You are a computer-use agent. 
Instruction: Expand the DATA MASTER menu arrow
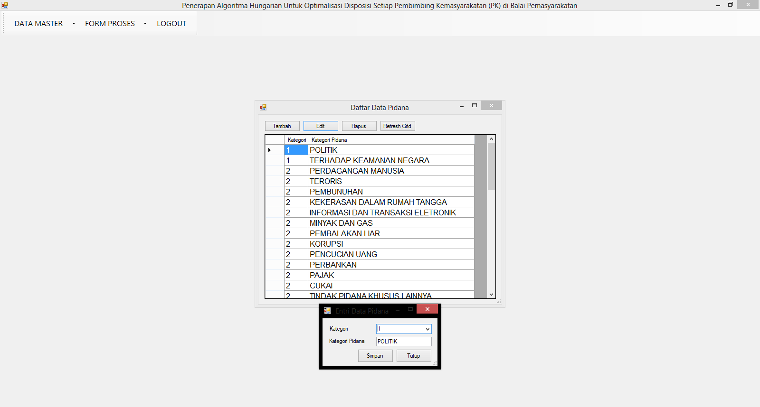coord(74,23)
